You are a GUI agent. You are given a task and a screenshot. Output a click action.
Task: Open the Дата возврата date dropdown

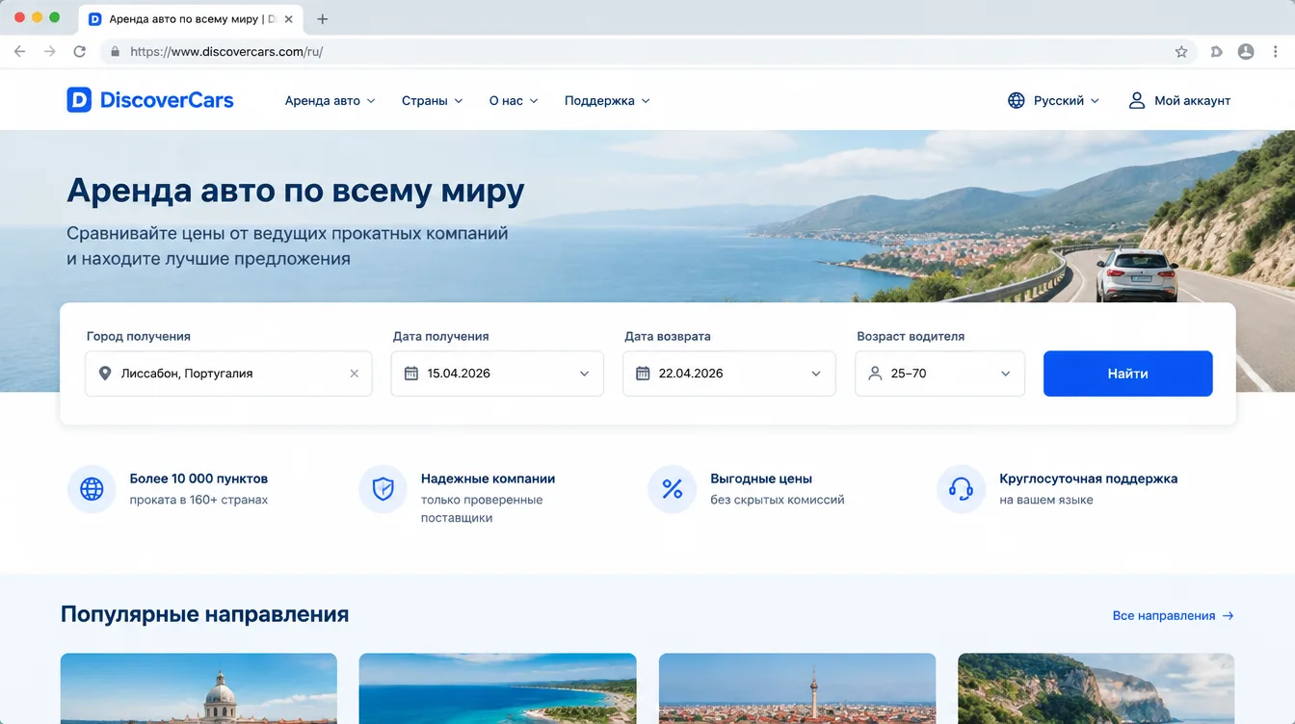[x=729, y=374]
